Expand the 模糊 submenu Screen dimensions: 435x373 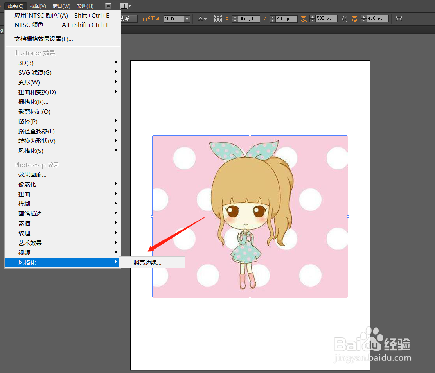(x=63, y=204)
